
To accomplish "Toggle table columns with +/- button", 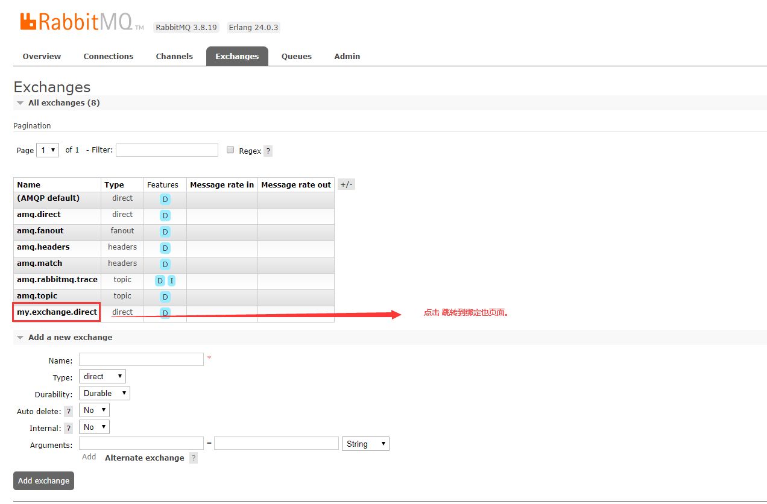I will coord(346,184).
